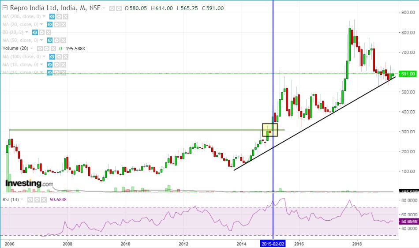Delete the MA (100, close, 0) indicator
This screenshot has width=419, height=248.
pos(65,56)
